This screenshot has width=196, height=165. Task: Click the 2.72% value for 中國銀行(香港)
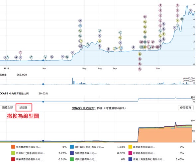[x=62, y=153]
